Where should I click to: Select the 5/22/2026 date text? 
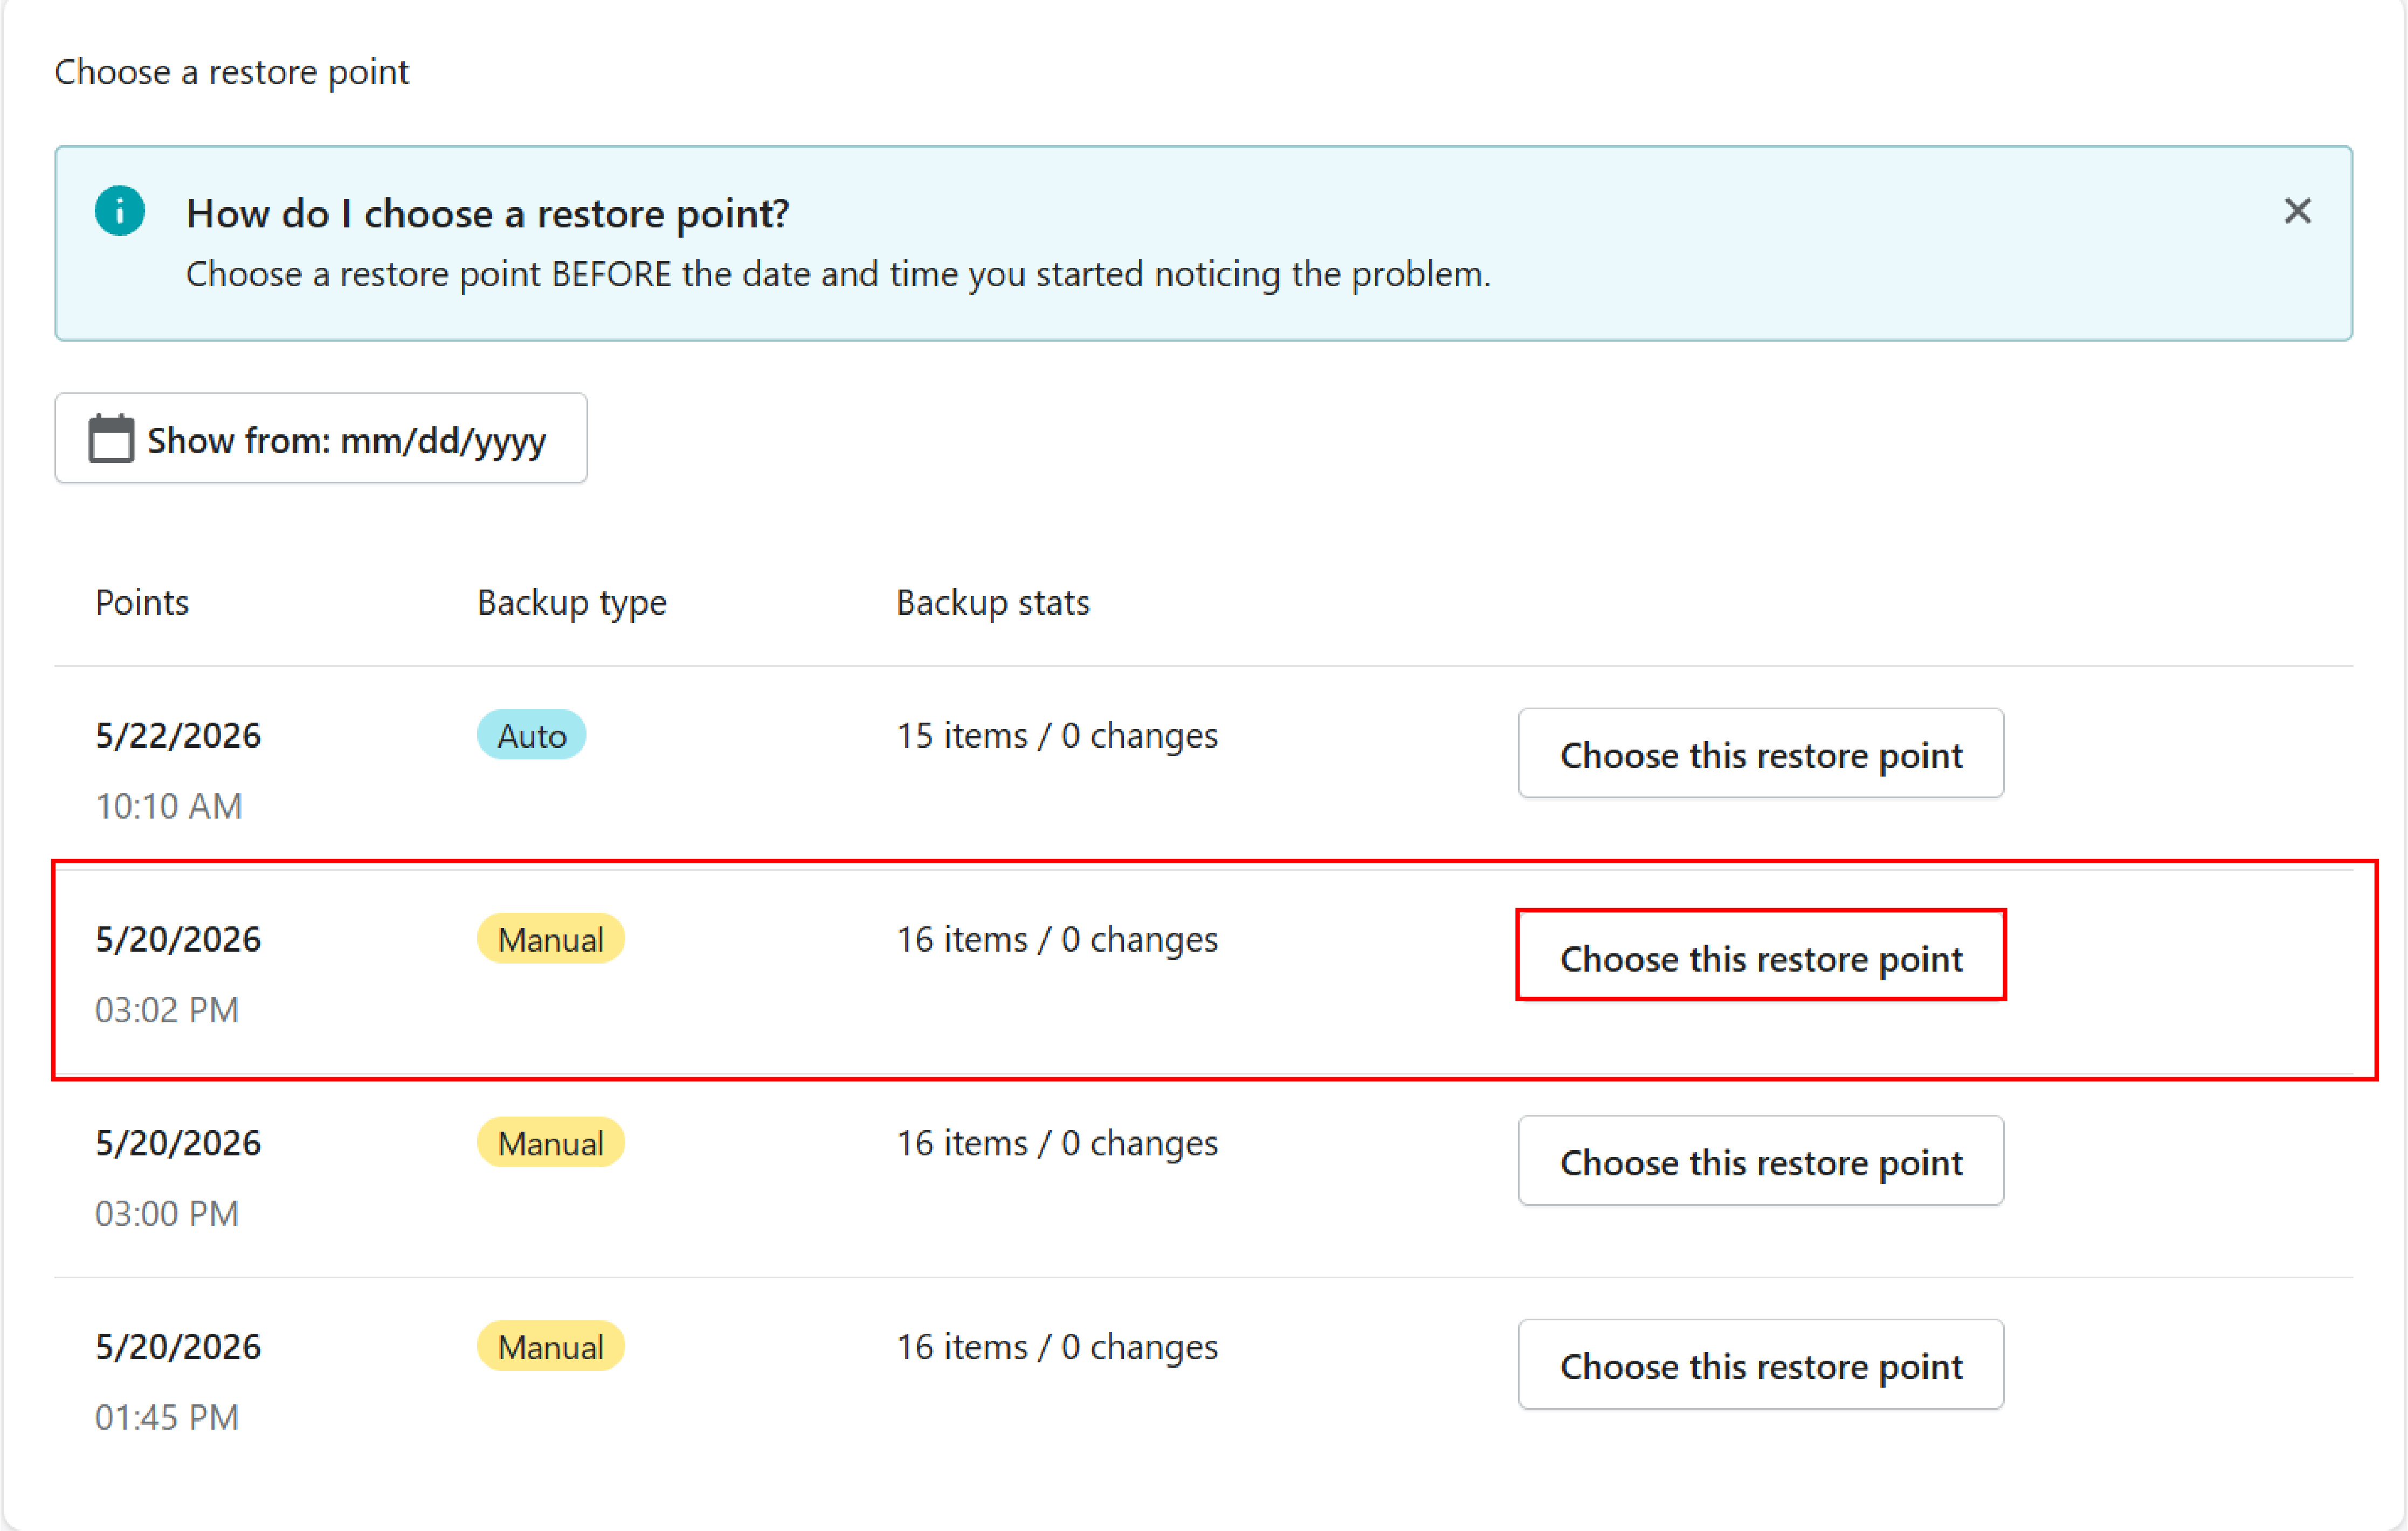(178, 736)
